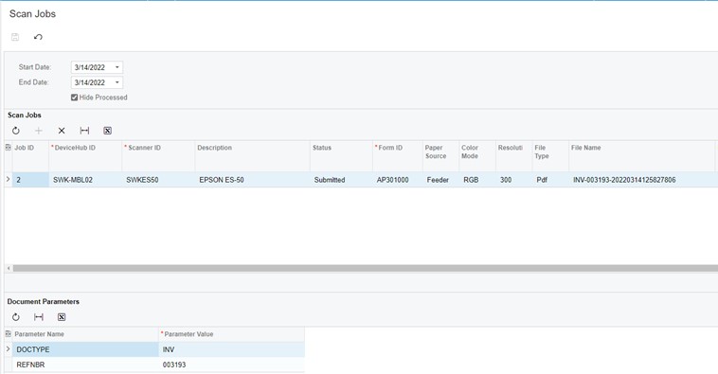The image size is (718, 374).
Task: Export Scan Jobs grid to Excel
Action: [x=108, y=131]
